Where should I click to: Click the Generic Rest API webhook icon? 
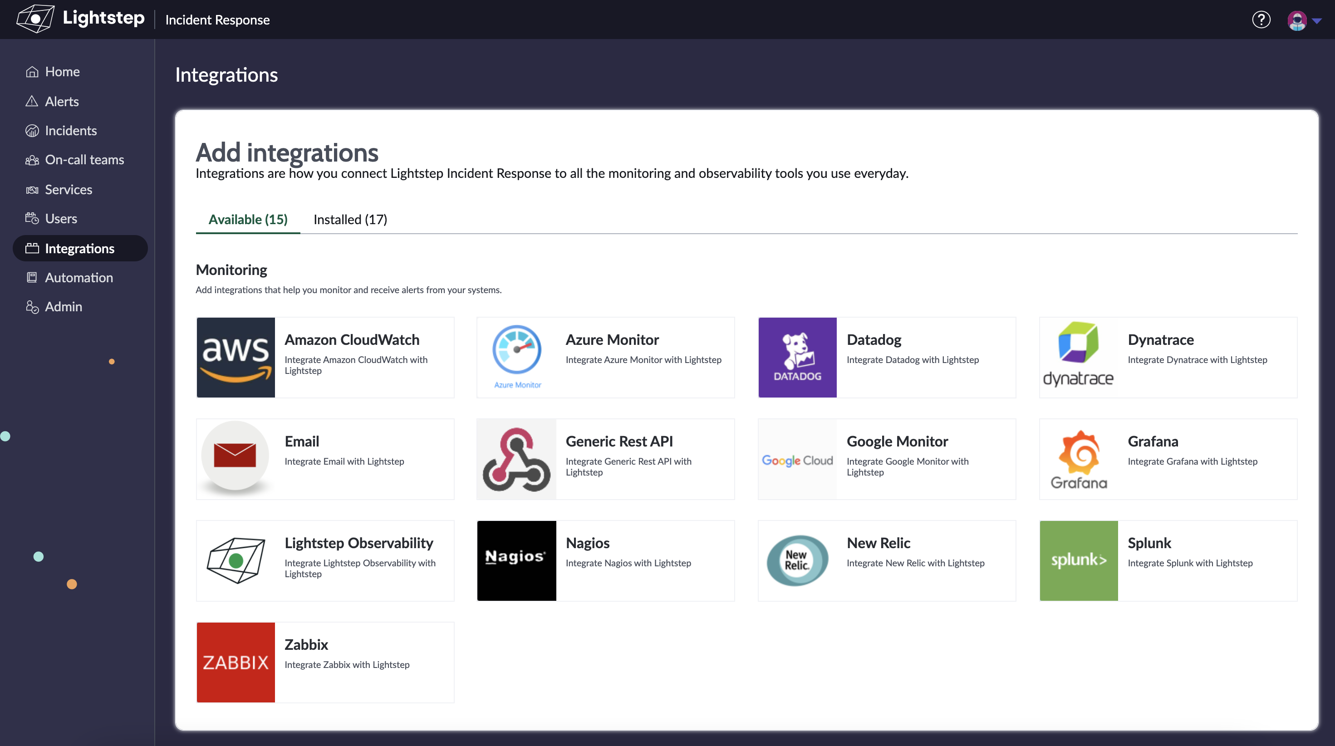point(517,459)
